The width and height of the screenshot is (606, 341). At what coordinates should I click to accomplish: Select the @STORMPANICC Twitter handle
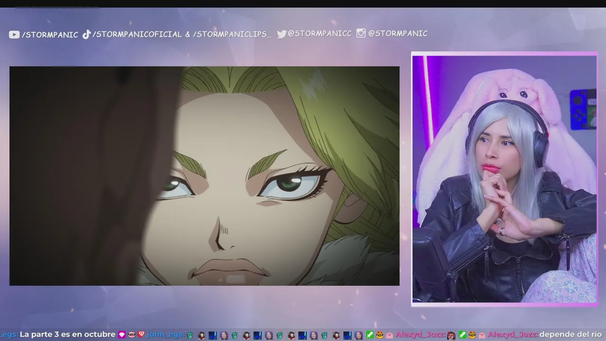coord(320,34)
